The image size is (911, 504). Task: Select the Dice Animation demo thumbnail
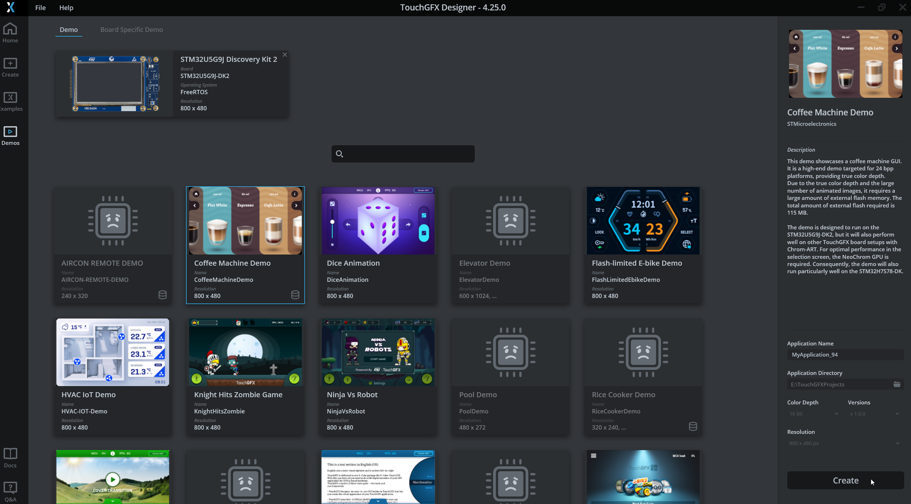point(378,220)
